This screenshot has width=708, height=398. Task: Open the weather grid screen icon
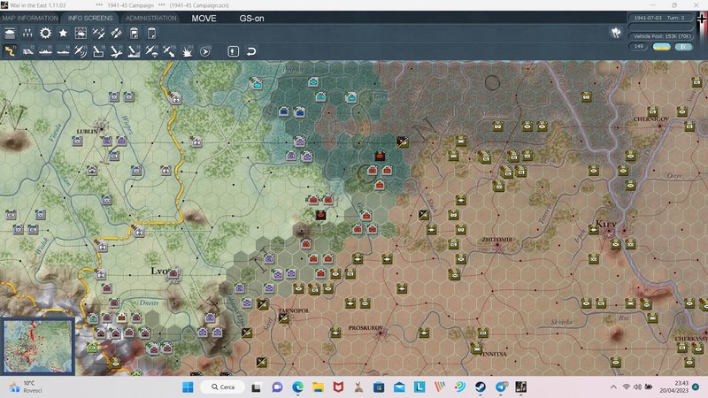tap(81, 34)
